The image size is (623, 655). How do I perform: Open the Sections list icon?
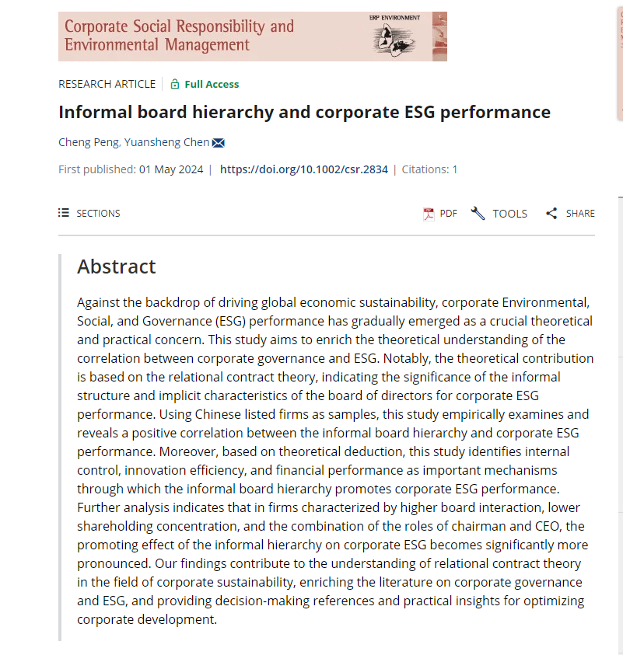click(64, 213)
